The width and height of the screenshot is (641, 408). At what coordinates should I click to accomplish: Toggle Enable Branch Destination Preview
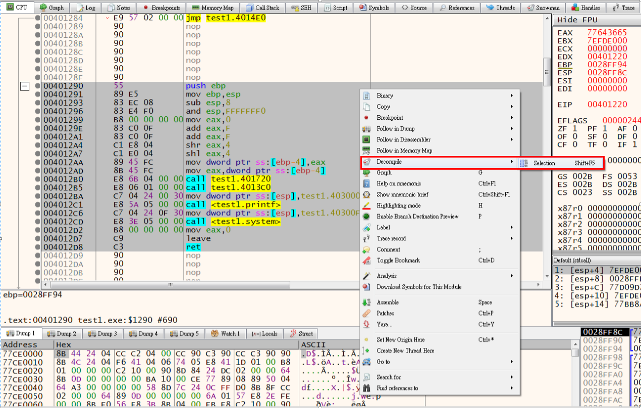(440, 217)
